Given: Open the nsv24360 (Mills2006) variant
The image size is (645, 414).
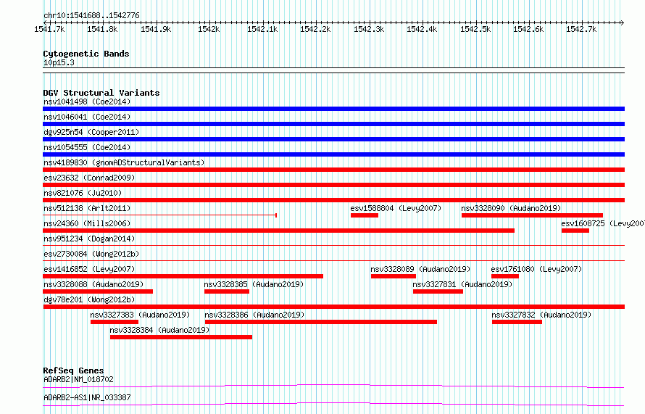Looking at the screenshot, I should tap(87, 223).
